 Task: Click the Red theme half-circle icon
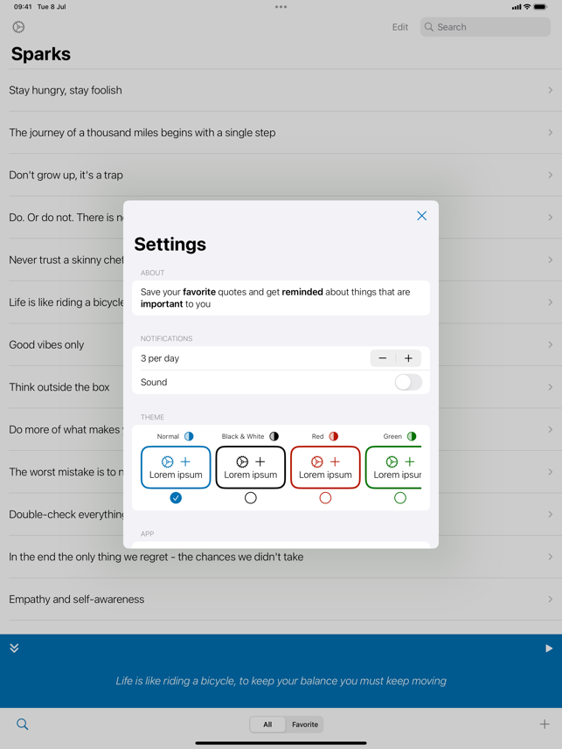click(334, 436)
